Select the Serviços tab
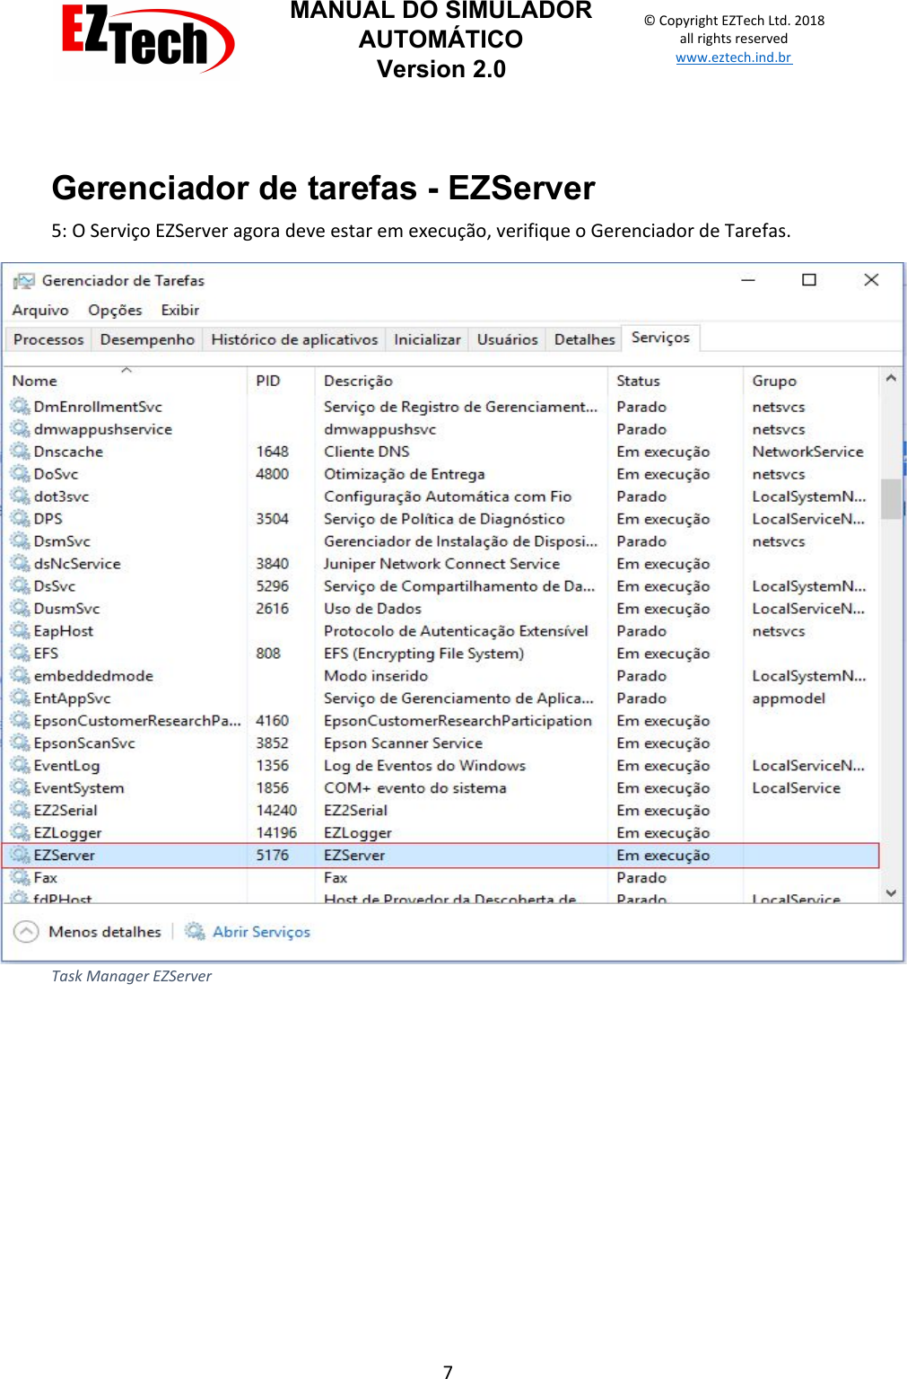Image resolution: width=907 pixels, height=1379 pixels. pos(660,338)
